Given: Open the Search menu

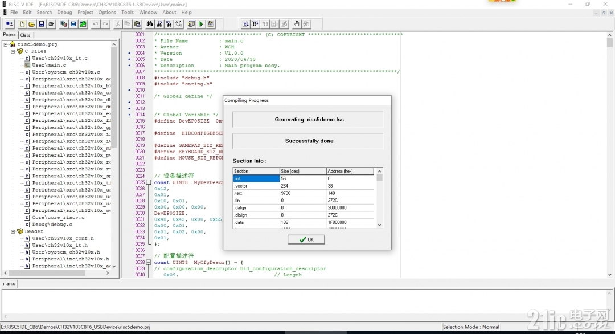Looking at the screenshot, I should pyautogui.click(x=44, y=12).
